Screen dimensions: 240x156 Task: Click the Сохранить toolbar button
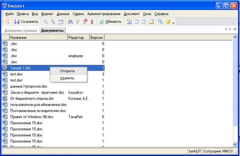click(26, 22)
